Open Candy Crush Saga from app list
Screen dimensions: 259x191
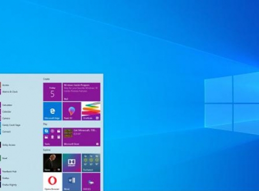(x=11, y=125)
